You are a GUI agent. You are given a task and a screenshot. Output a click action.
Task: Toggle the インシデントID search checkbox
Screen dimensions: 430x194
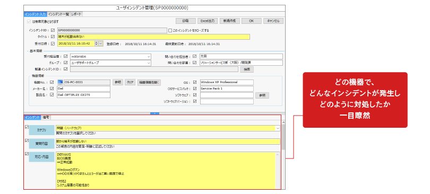point(53,30)
